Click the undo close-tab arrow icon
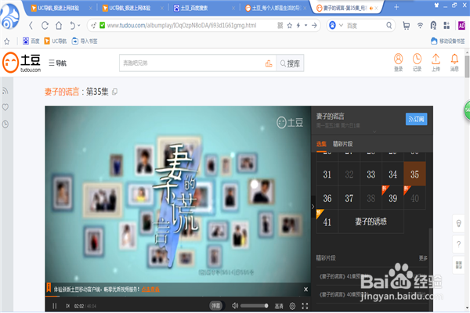The image size is (470, 313). tap(73, 26)
